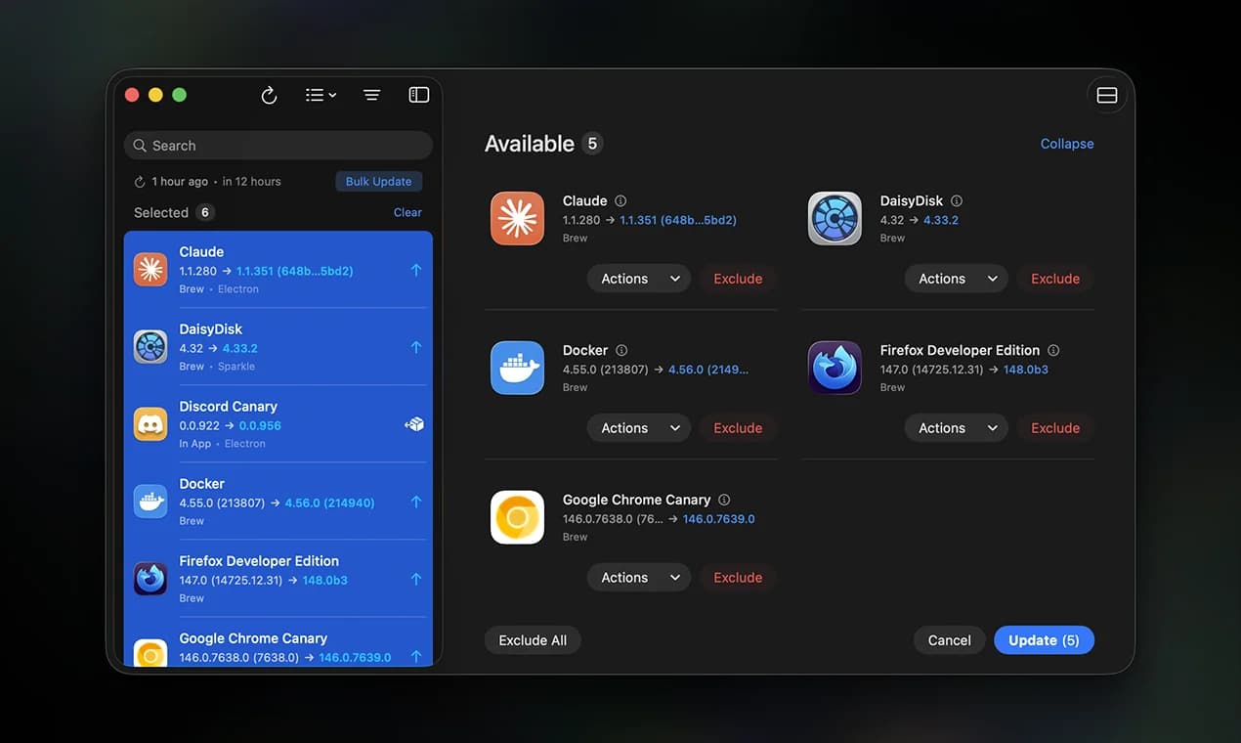This screenshot has height=743, width=1241.
Task: Clear the selected apps list
Action: point(407,212)
